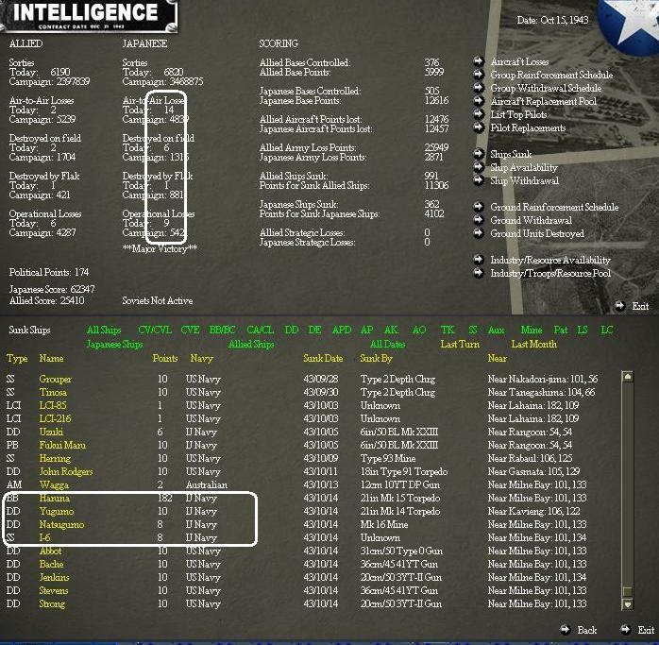Click arrow icon beside Group Reinforcement Schedule
The width and height of the screenshot is (659, 645).
479,75
